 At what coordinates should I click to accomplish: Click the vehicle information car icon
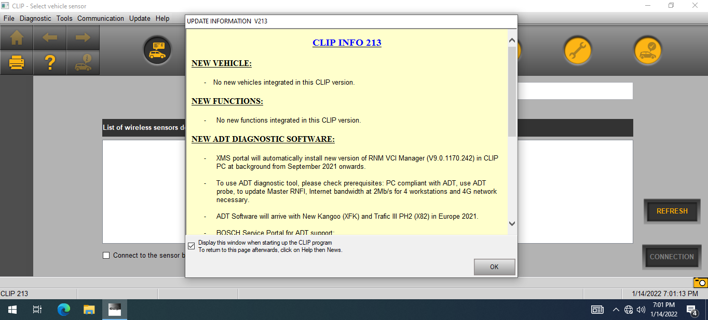coord(83,63)
